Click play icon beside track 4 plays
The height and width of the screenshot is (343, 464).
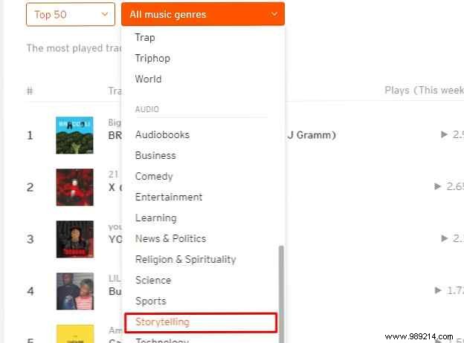pyautogui.click(x=438, y=290)
